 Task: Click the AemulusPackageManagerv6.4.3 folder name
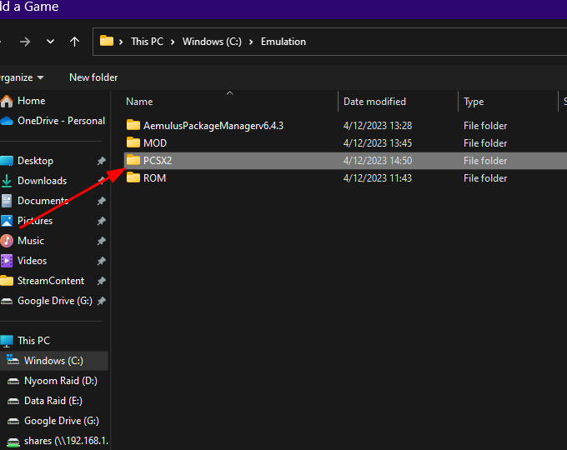pyautogui.click(x=213, y=126)
